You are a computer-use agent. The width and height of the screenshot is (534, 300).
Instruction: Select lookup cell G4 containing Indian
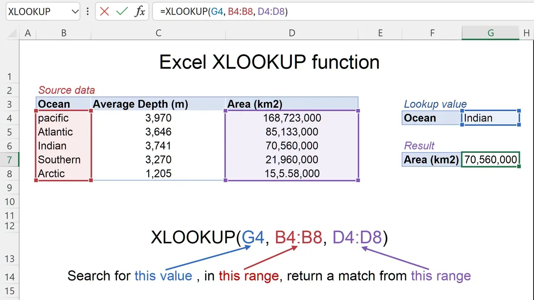490,118
